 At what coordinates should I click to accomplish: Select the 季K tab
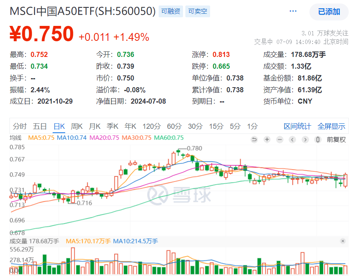coord(113,126)
